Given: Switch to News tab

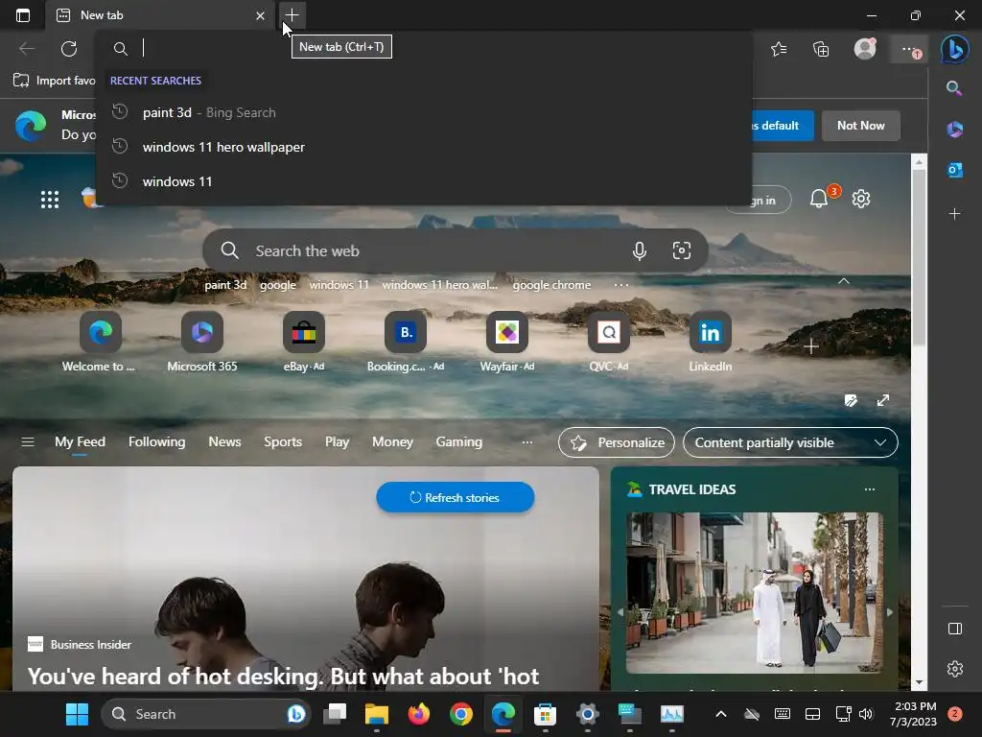Looking at the screenshot, I should coord(224,441).
